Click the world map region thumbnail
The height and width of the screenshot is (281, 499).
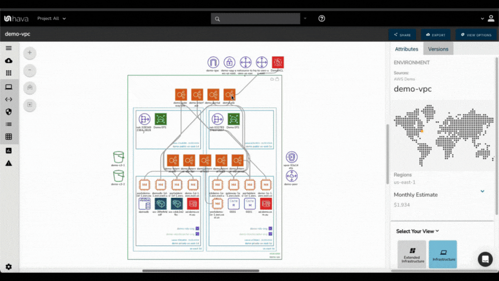(443, 136)
